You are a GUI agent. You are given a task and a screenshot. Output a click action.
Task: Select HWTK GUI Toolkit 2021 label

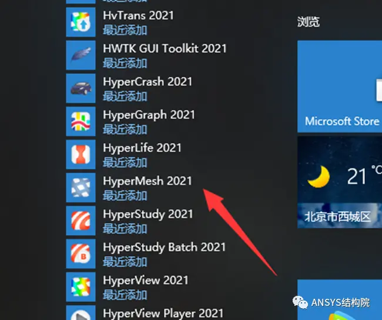pyautogui.click(x=165, y=49)
